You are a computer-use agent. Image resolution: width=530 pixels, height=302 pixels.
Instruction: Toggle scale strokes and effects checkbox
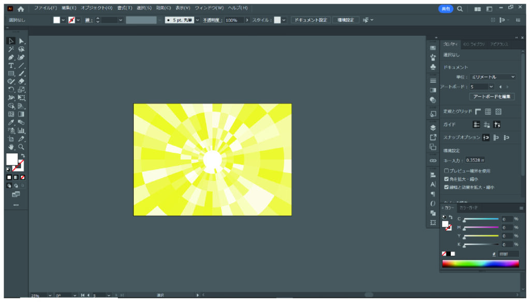click(x=446, y=187)
